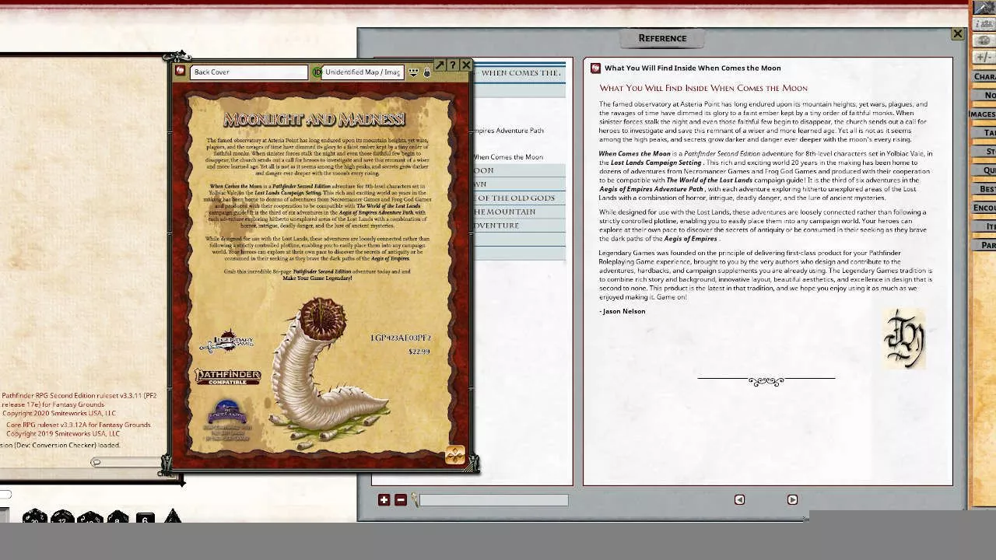Expand the 'WN' chapter row
Viewport: 996px width, 560px height.
(x=519, y=184)
